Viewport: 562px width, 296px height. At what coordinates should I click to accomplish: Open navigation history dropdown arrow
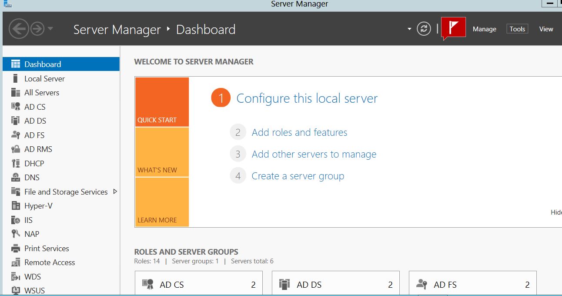(x=50, y=29)
